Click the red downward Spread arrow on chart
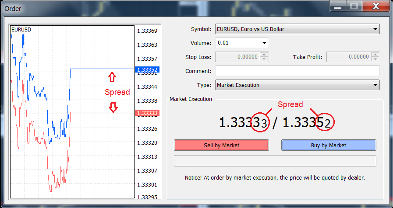 113,107
